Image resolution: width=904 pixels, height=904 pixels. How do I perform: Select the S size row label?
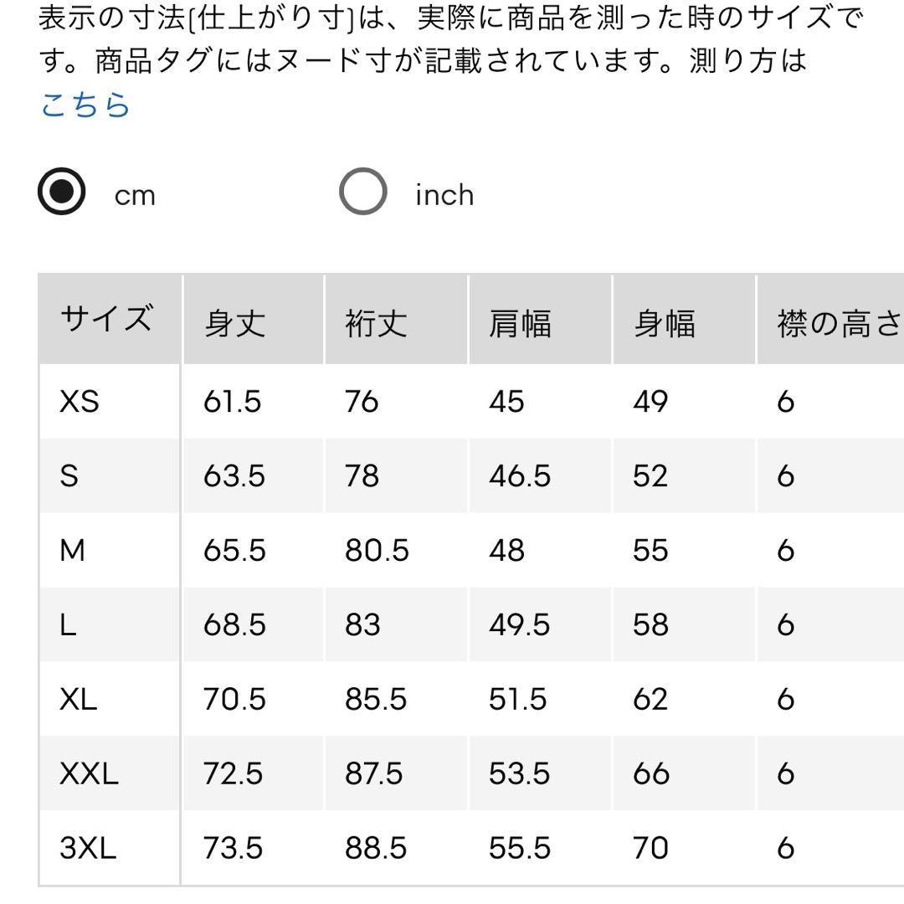coord(69,475)
